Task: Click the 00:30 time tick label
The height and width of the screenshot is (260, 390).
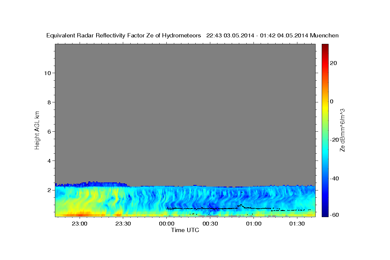Action: [210, 224]
